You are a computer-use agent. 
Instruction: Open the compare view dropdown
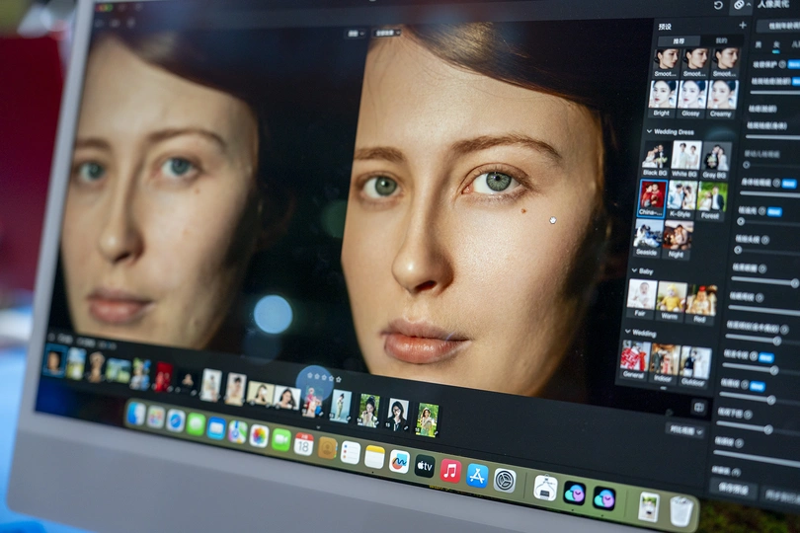click(686, 430)
